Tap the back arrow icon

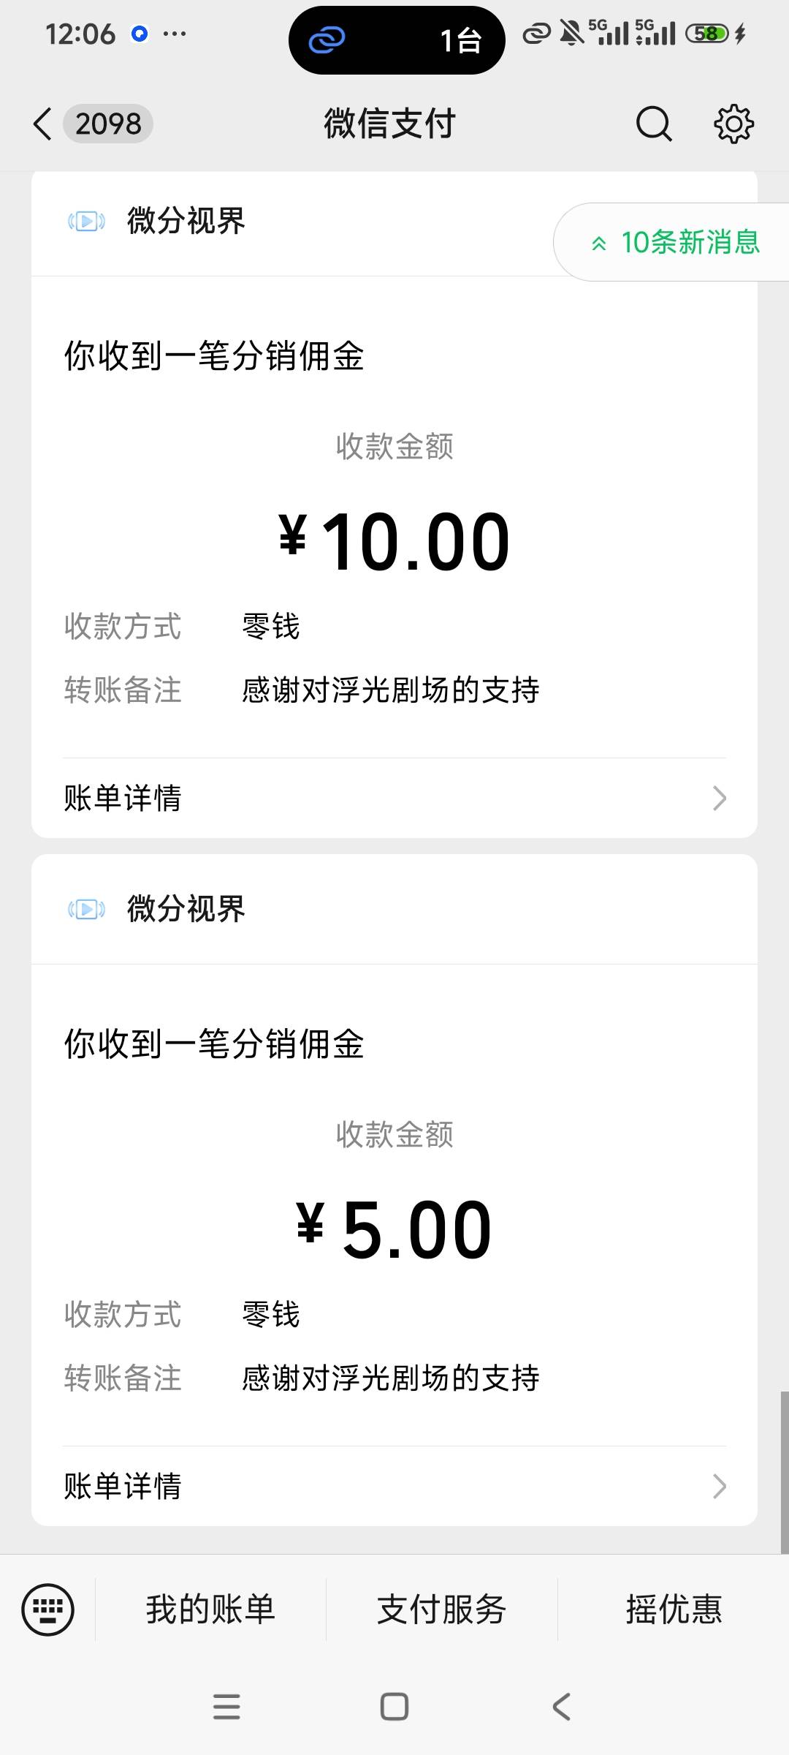point(43,124)
